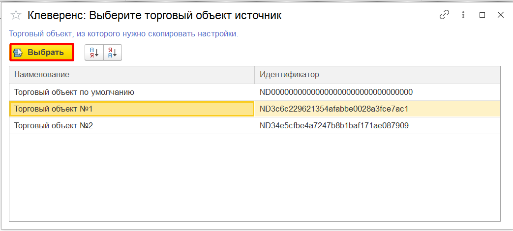
Task: Click identifier ND3c6c229621354afabbe0028a3fce7ac1
Action: [334, 109]
